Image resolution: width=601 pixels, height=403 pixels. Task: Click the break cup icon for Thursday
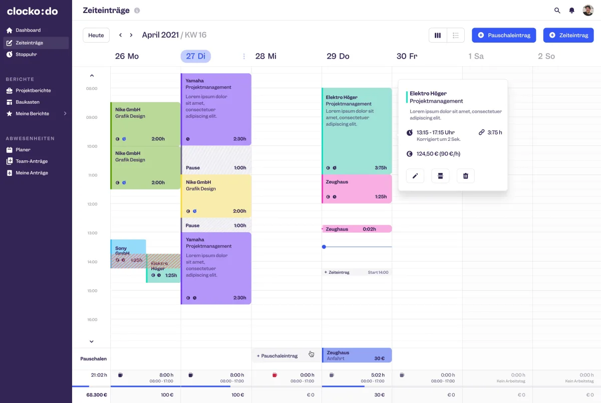331,375
